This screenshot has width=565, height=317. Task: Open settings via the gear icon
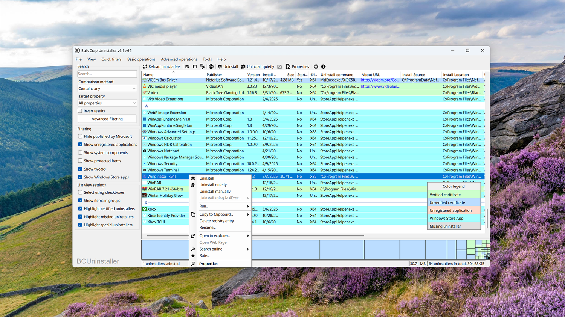pos(316,66)
